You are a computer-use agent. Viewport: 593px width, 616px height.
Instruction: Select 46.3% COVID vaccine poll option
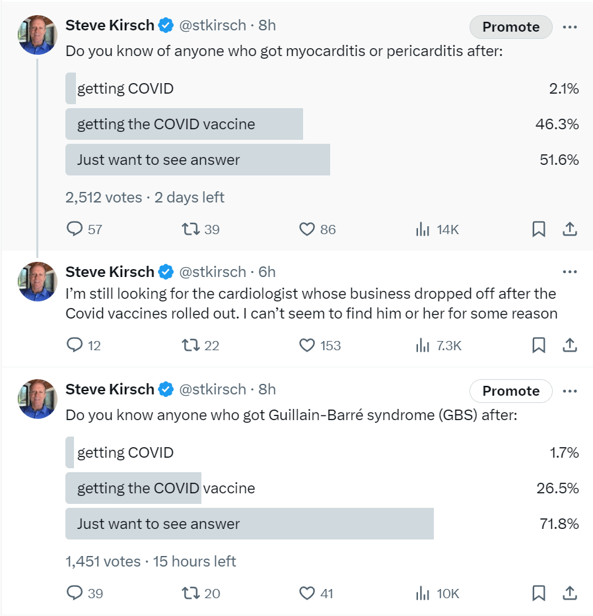click(322, 124)
